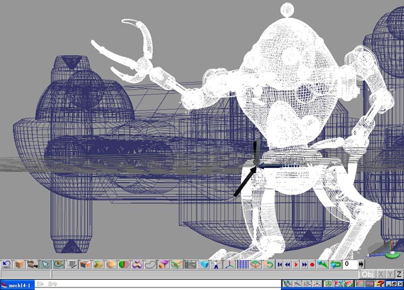Screen dimensions: 404x290
Task: Click the orange cube primitive icon
Action: click(20, 264)
